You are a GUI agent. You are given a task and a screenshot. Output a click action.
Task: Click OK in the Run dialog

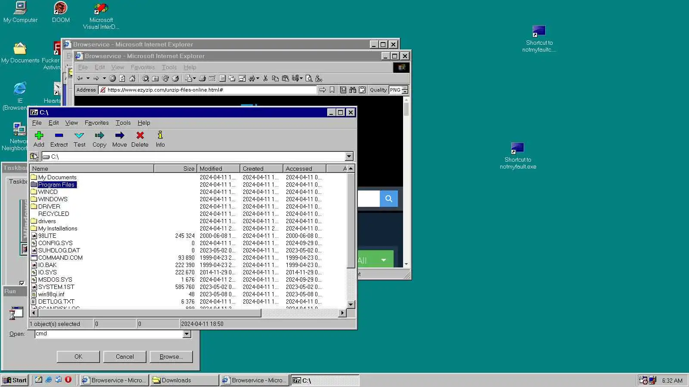point(78,356)
